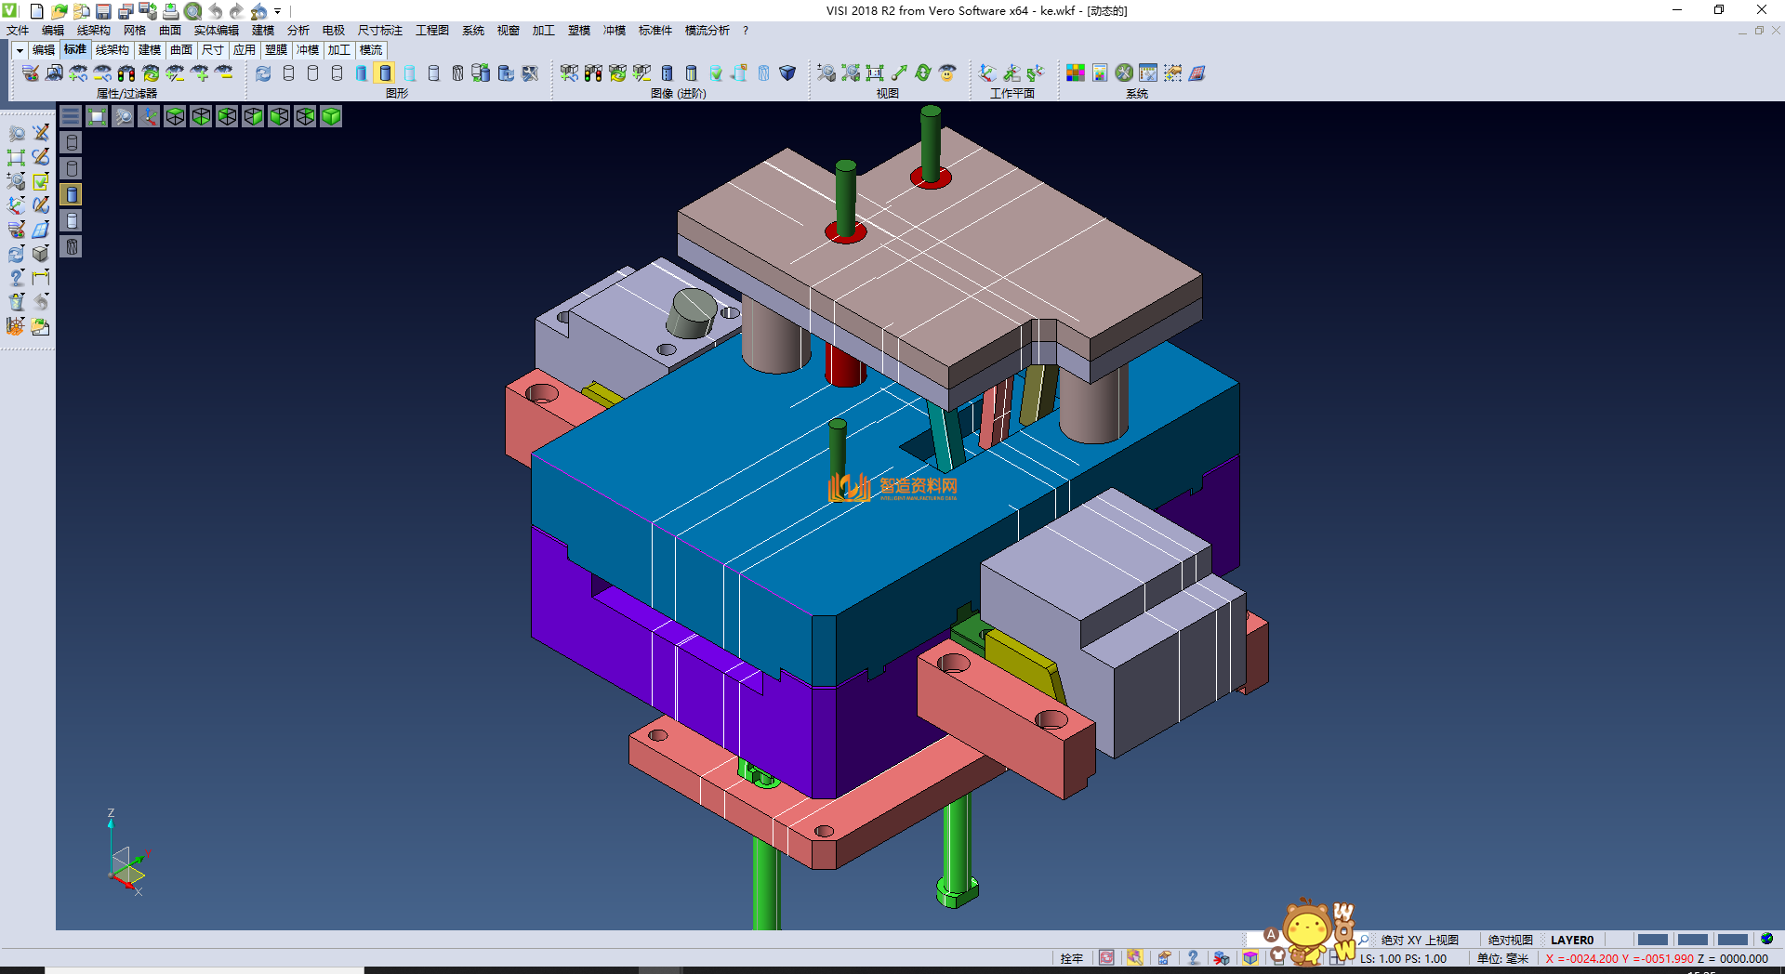The width and height of the screenshot is (1785, 974).
Task: Click the LAYER0 label in status bar
Action: pos(1571,940)
